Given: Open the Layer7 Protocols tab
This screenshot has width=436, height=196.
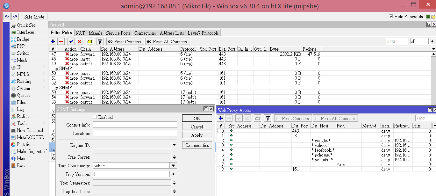Looking at the screenshot, I should (204, 33).
